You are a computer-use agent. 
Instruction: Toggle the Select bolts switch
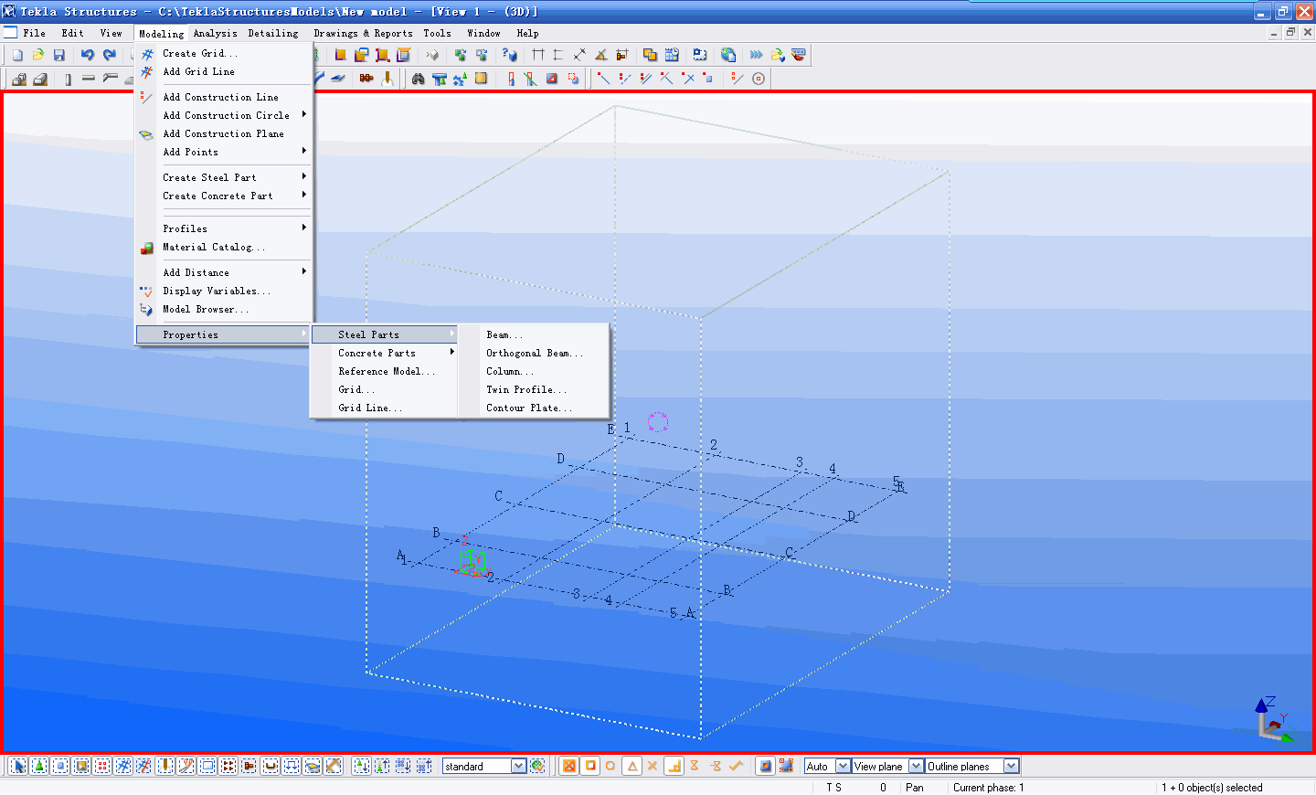(228, 766)
